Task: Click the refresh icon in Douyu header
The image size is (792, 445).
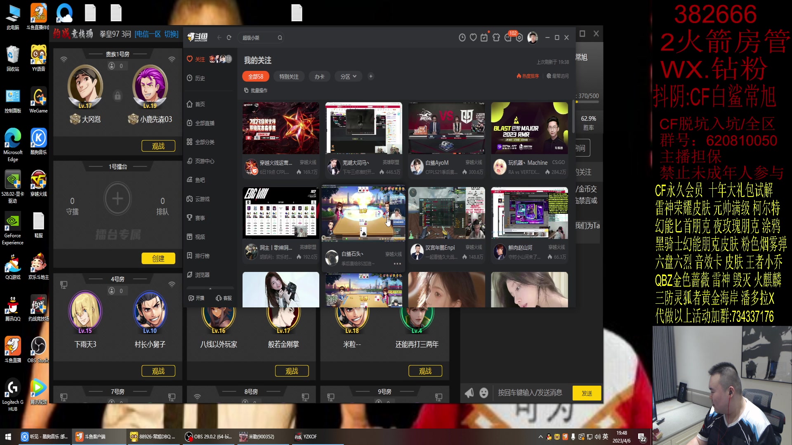Action: click(x=229, y=37)
